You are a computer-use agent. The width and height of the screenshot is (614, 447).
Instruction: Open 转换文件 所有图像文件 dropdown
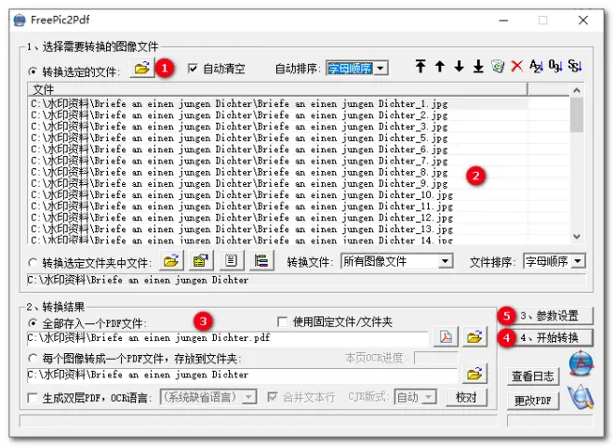(x=397, y=261)
